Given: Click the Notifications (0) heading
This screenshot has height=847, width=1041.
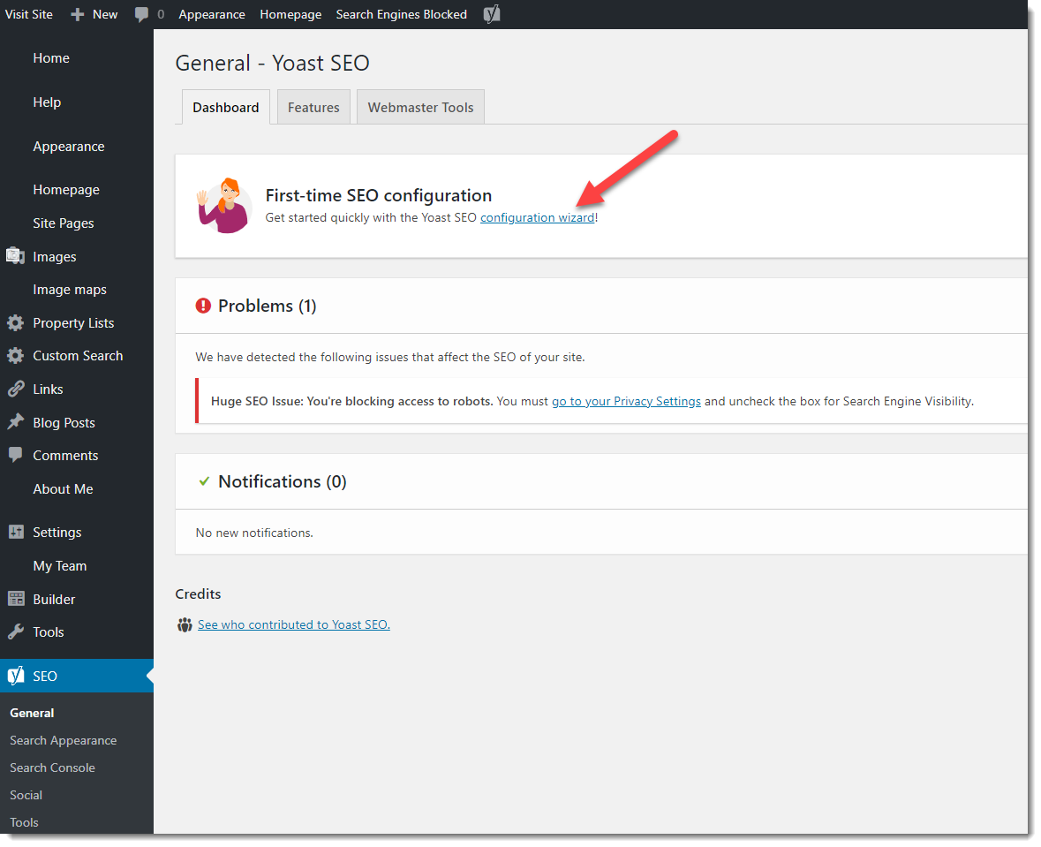Looking at the screenshot, I should [x=283, y=481].
